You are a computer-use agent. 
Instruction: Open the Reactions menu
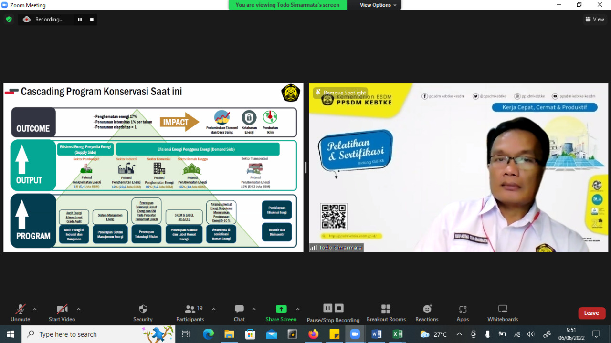[427, 312]
